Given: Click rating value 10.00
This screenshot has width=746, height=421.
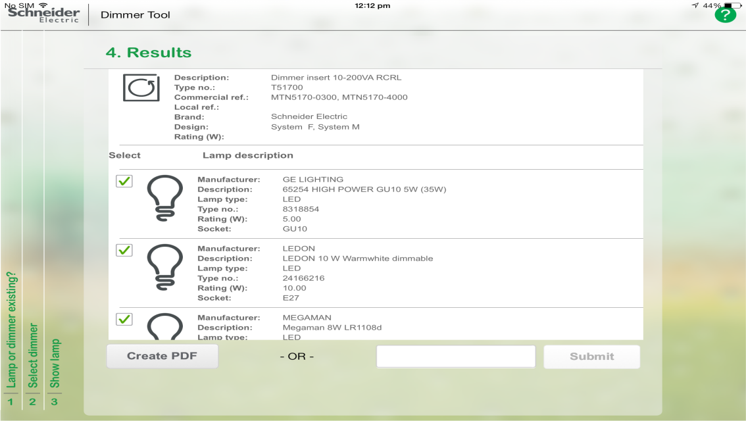Looking at the screenshot, I should 295,288.
